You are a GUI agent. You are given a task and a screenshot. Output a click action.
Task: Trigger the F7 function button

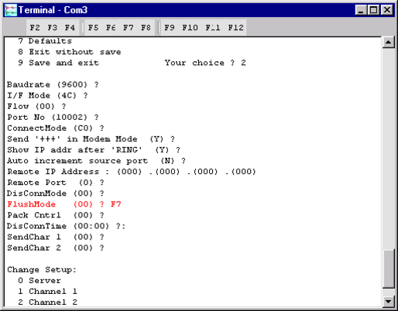[x=129, y=28]
